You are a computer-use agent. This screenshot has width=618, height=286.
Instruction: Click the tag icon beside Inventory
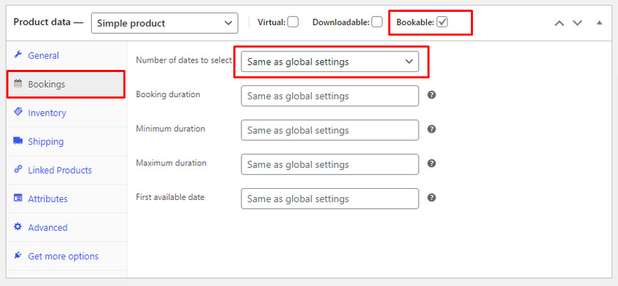tap(18, 112)
